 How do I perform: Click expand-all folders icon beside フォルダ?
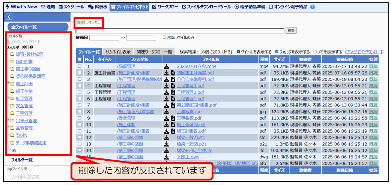(31, 47)
